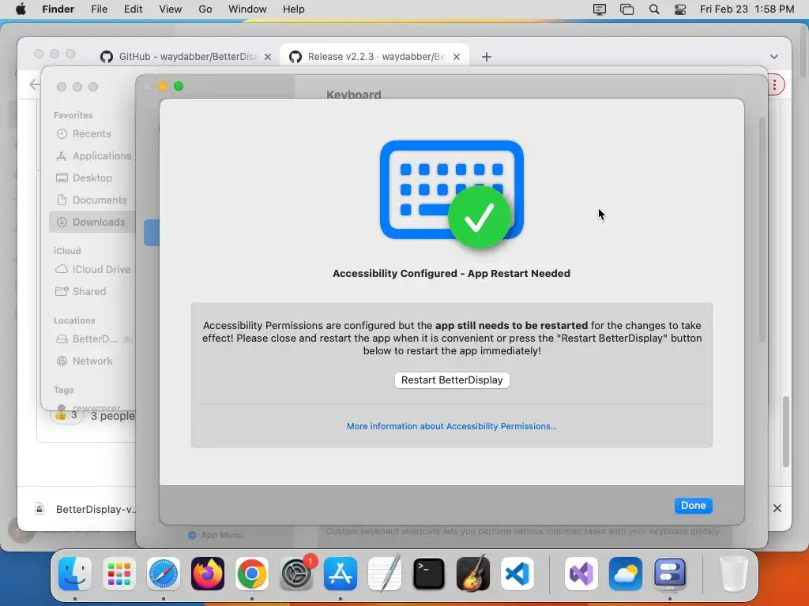Image resolution: width=809 pixels, height=606 pixels.
Task: Open the Trash in the Dock
Action: tap(733, 574)
